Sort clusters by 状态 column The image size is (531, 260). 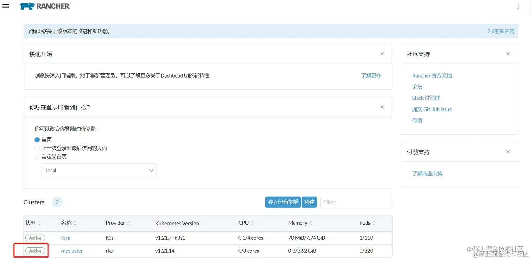(33, 223)
